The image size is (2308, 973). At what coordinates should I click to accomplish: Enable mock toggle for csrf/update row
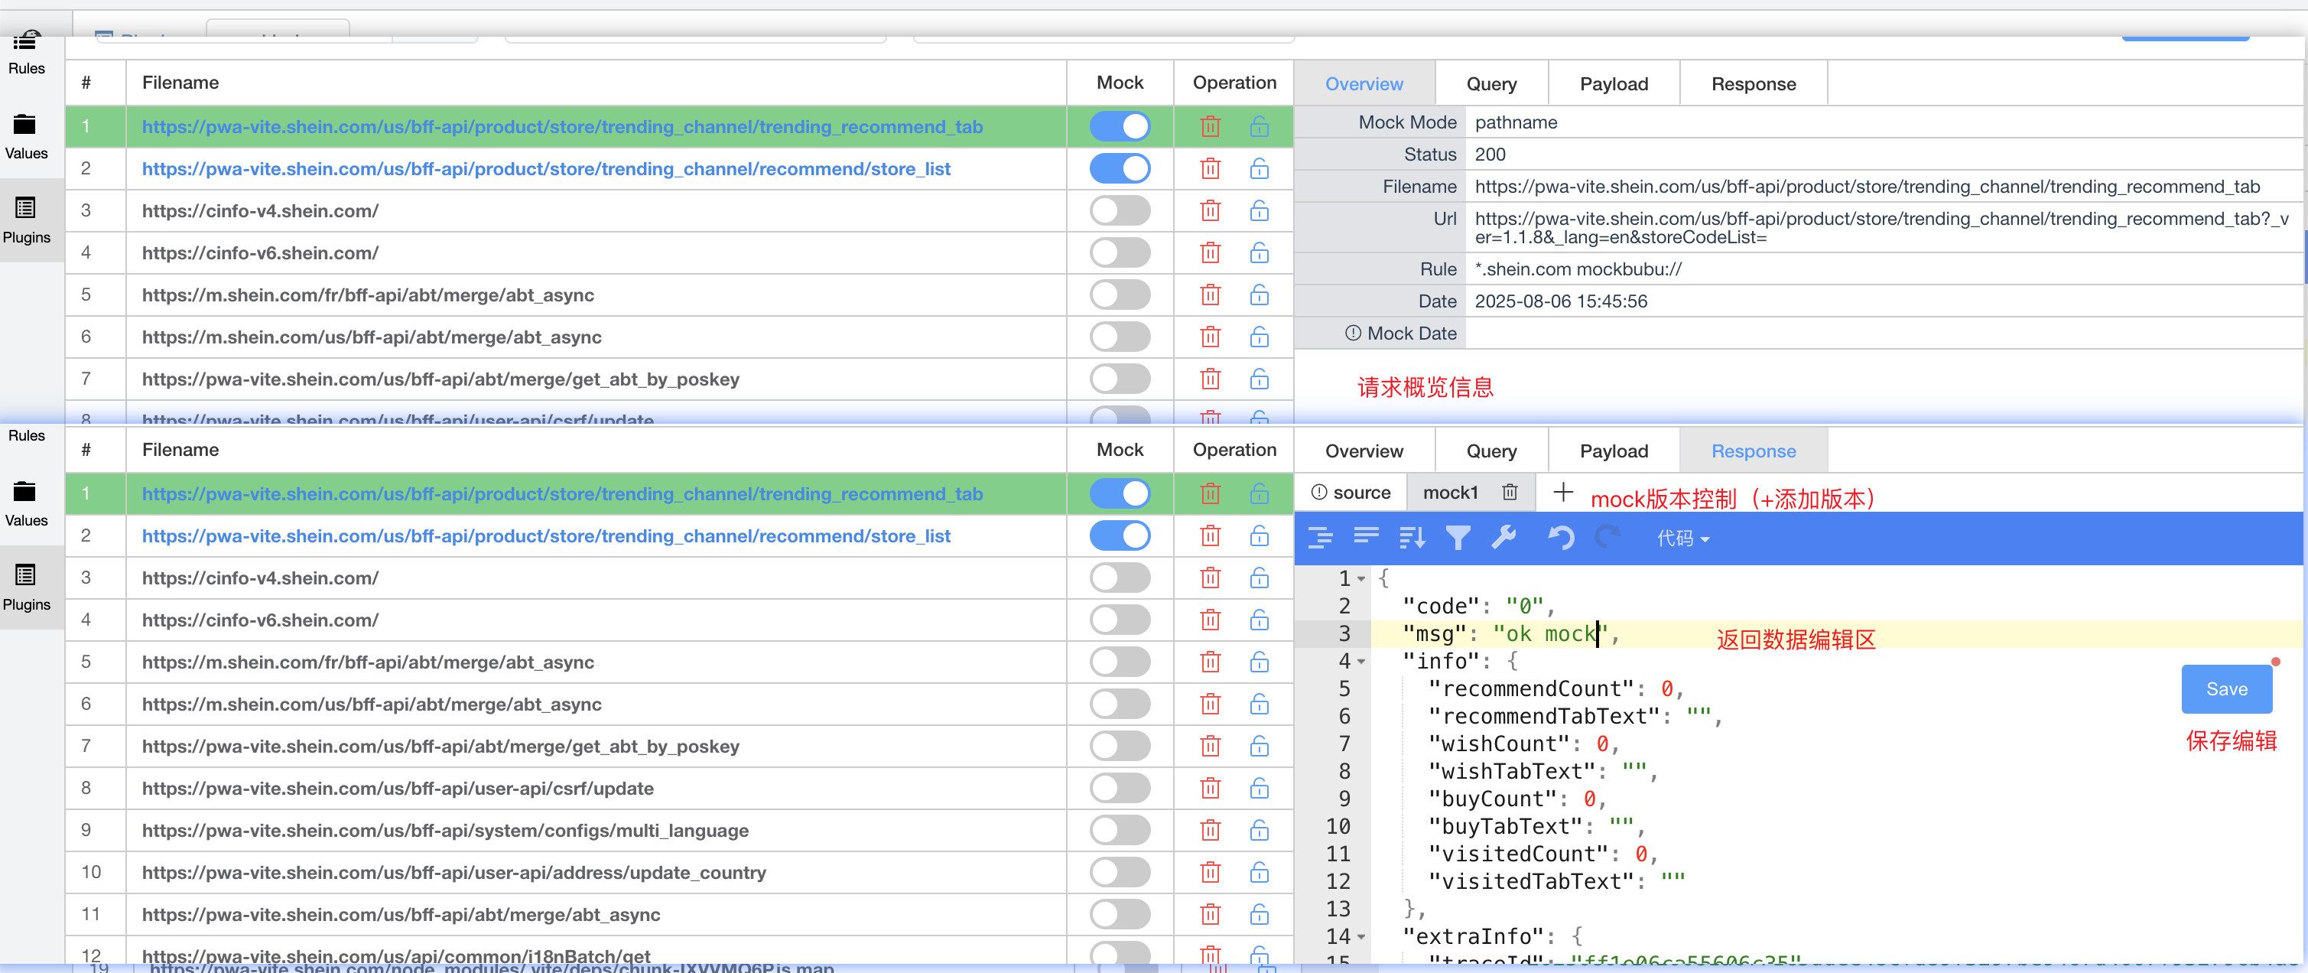click(1119, 789)
